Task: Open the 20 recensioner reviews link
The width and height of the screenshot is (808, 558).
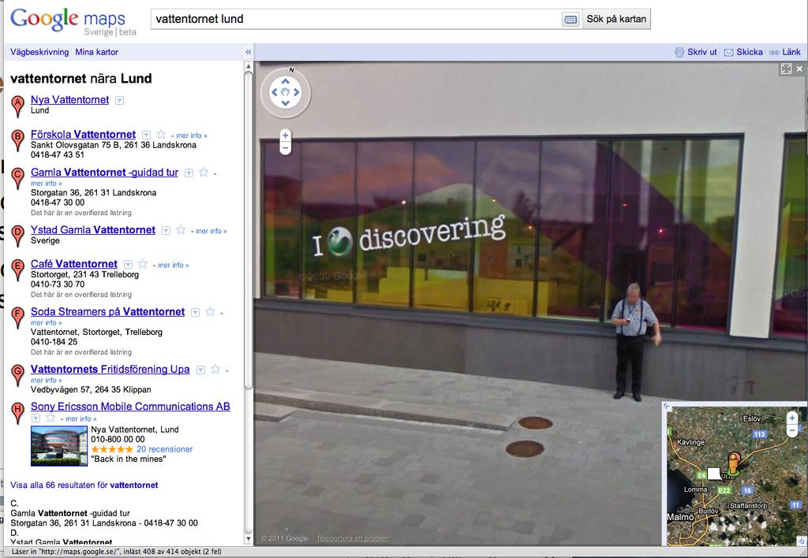Action: [x=164, y=449]
